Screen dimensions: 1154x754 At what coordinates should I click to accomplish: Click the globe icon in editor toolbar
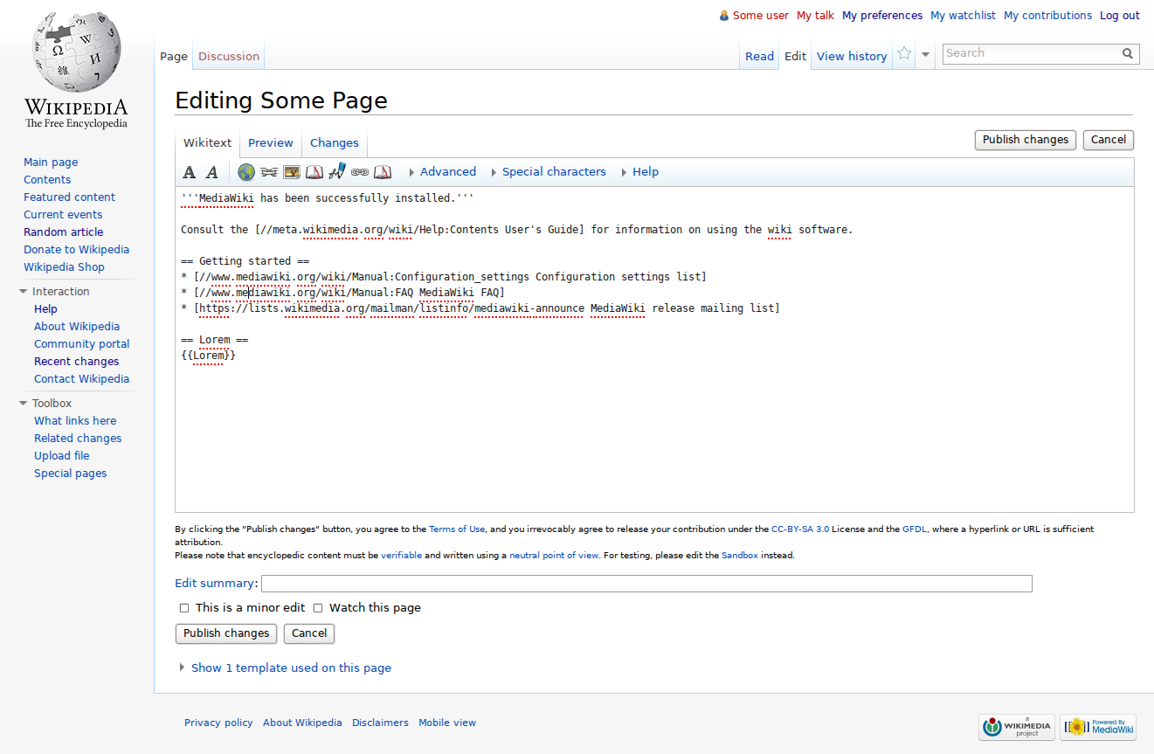coord(245,172)
